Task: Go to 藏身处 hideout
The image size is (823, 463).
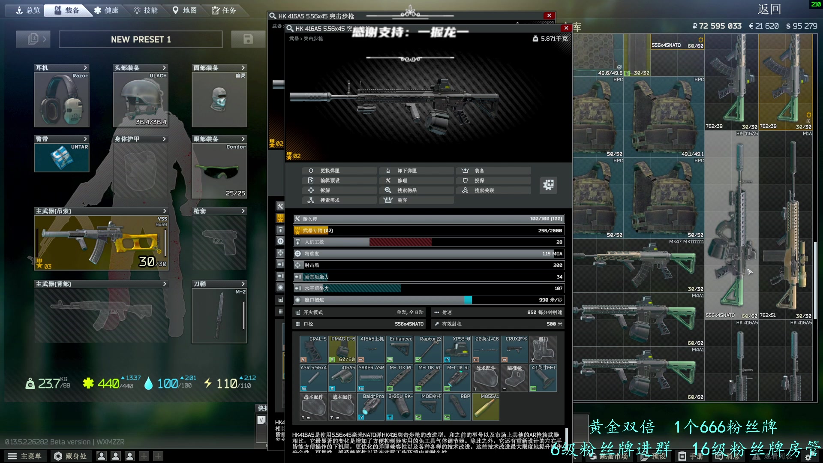Action: [71, 456]
